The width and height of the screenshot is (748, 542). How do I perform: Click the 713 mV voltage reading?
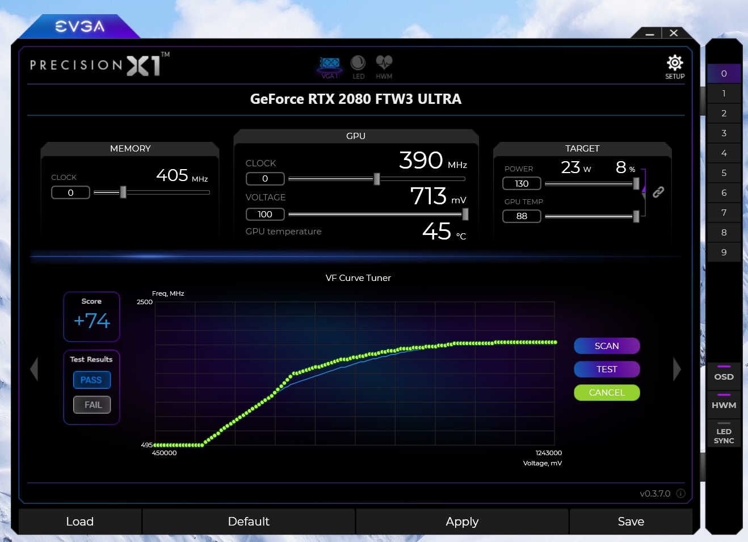[x=438, y=196]
